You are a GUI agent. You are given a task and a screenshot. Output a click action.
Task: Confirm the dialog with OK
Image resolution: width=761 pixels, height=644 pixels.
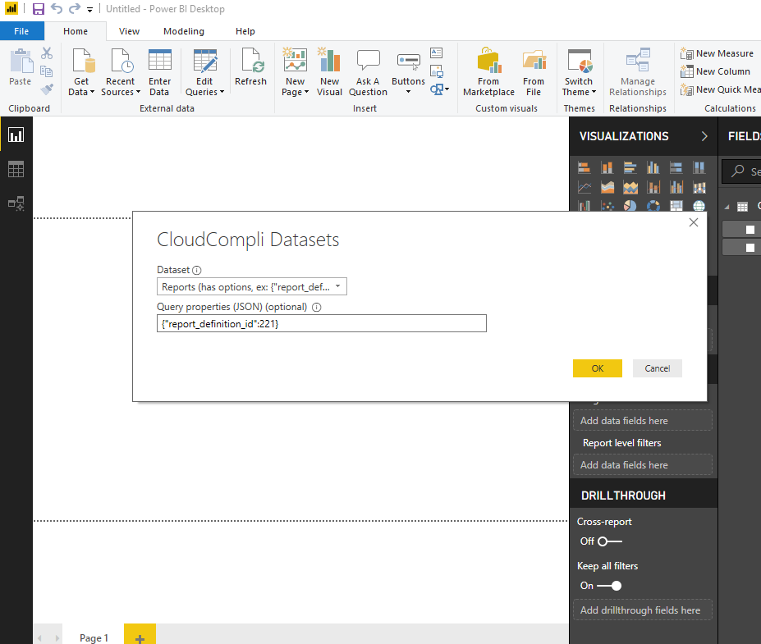tap(598, 368)
